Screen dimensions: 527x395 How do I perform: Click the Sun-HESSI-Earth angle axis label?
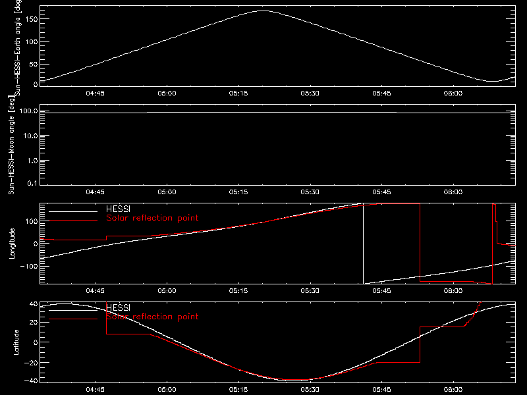[x=18, y=47]
